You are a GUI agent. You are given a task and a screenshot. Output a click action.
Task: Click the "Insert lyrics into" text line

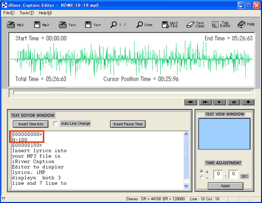[x=39, y=150]
